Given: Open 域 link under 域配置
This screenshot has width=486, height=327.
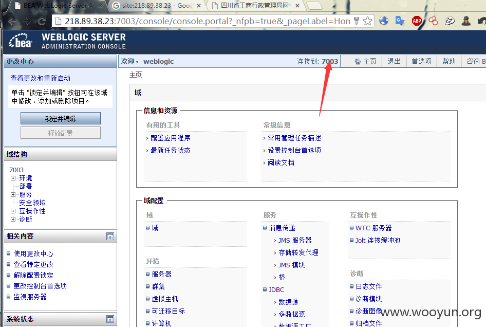Looking at the screenshot, I should pos(155,228).
